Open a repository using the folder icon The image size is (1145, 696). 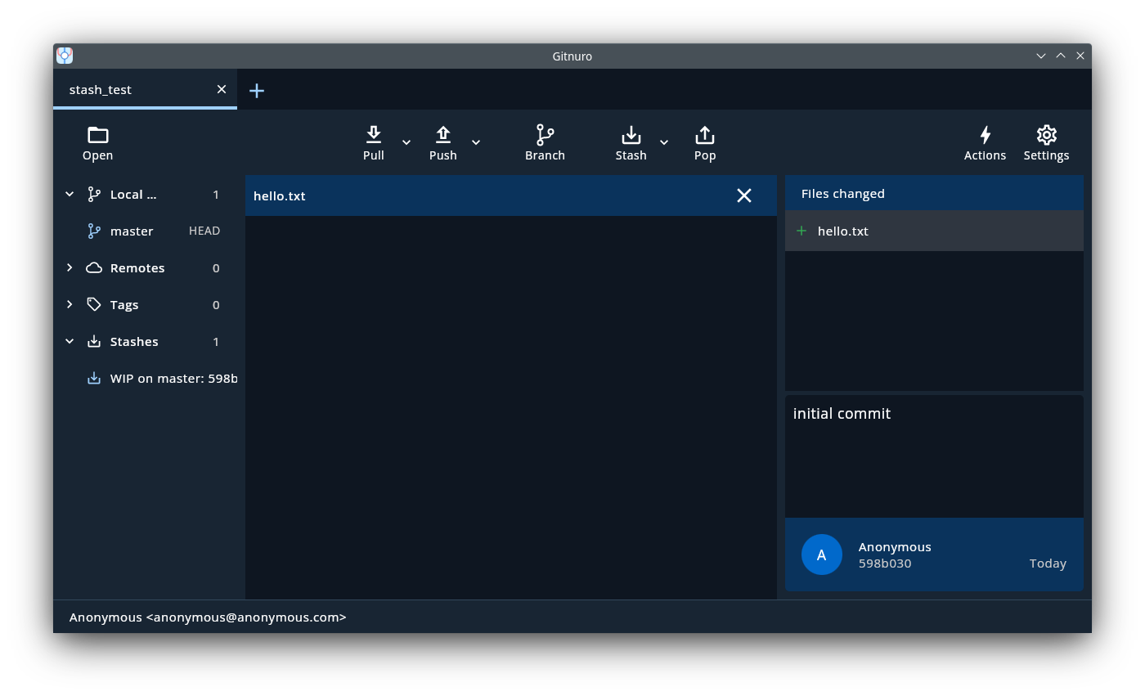click(x=97, y=142)
